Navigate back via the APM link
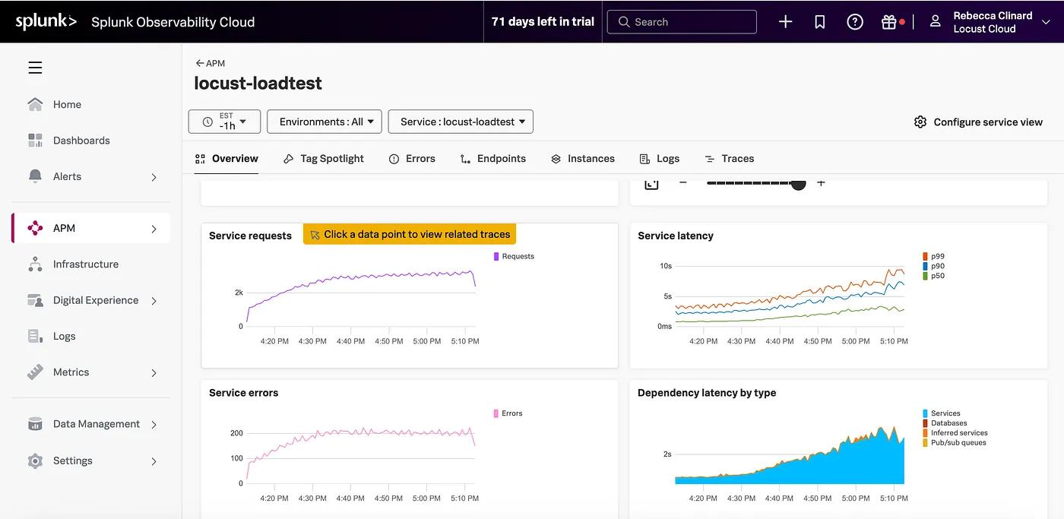 [x=211, y=62]
